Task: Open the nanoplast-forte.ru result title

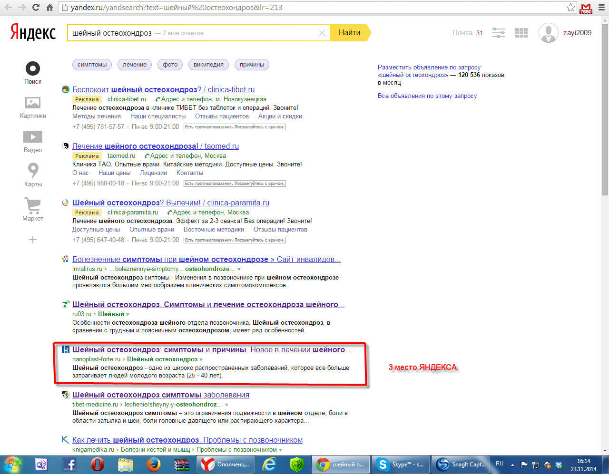Action: point(212,349)
